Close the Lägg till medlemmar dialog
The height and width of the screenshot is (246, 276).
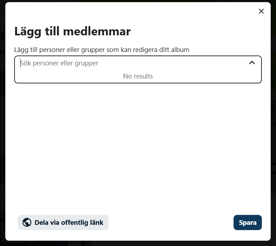[261, 11]
